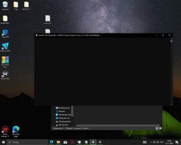Click console scrollbar down arrow
The height and width of the screenshot is (145, 181).
[172, 104]
